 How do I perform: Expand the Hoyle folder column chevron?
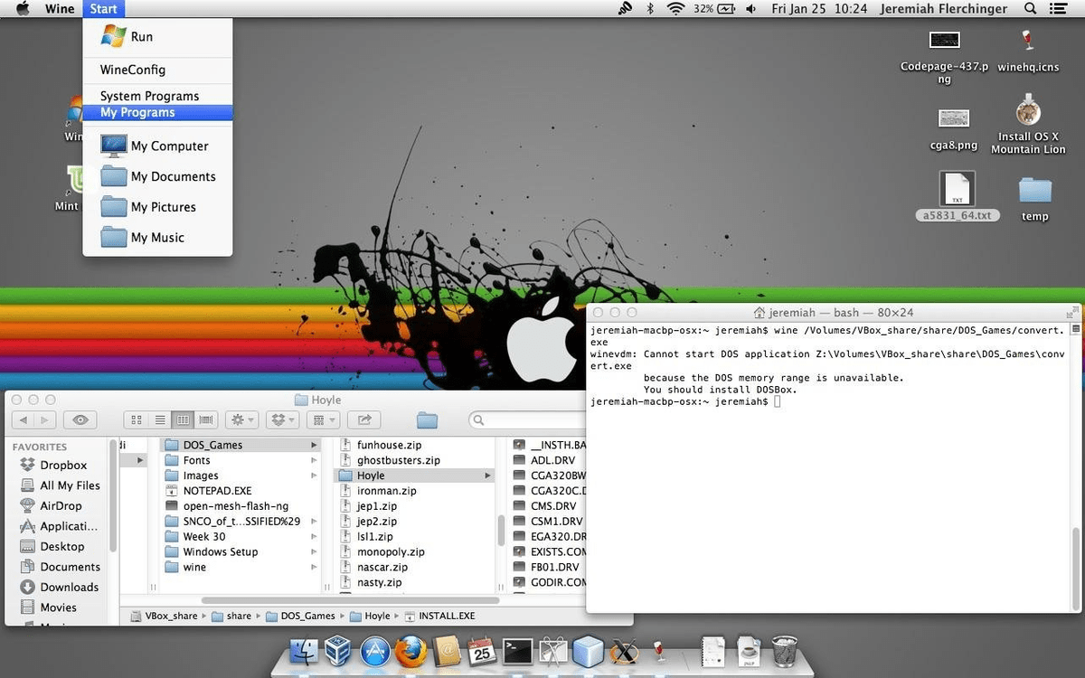point(486,475)
